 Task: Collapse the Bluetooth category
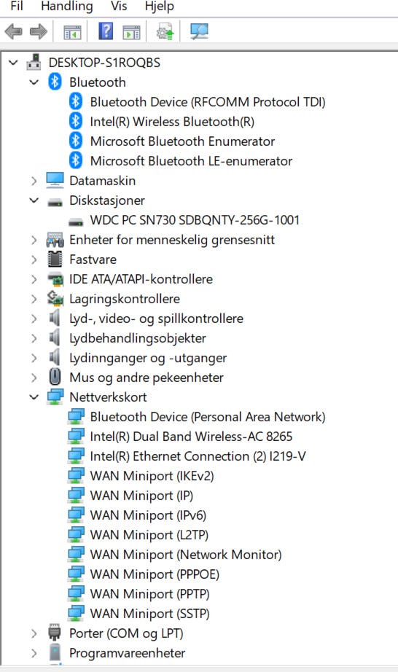pos(34,82)
